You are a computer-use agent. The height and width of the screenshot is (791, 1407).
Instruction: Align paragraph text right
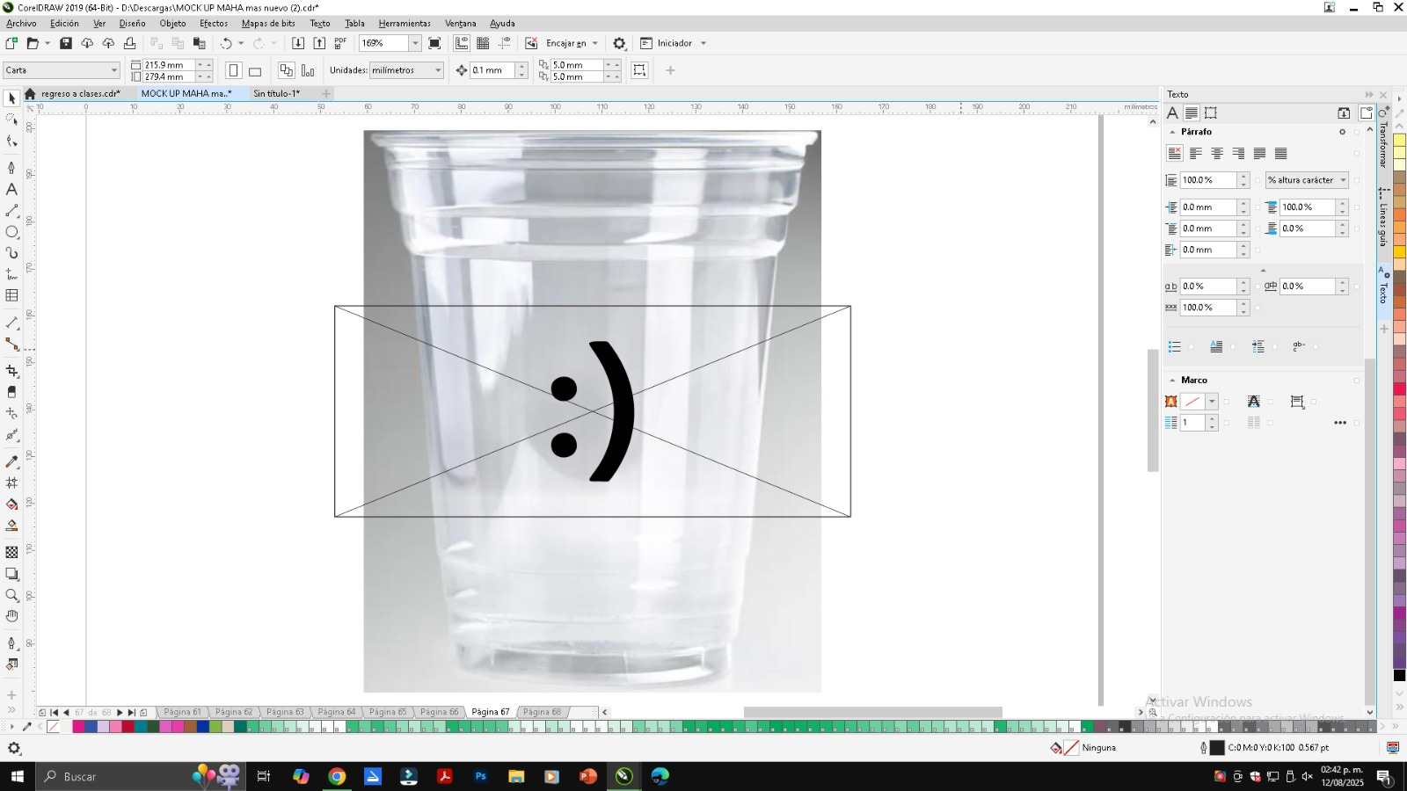tap(1238, 153)
